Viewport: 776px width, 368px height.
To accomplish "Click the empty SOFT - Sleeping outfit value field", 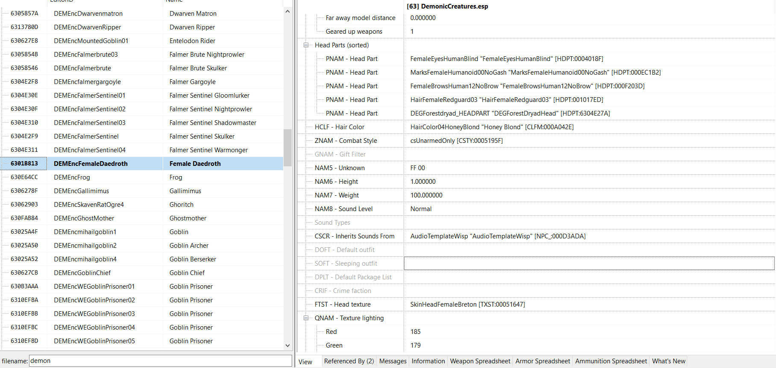I will point(589,264).
